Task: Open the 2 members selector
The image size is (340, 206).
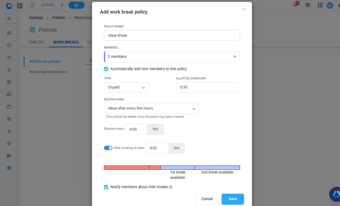Action: (172, 57)
